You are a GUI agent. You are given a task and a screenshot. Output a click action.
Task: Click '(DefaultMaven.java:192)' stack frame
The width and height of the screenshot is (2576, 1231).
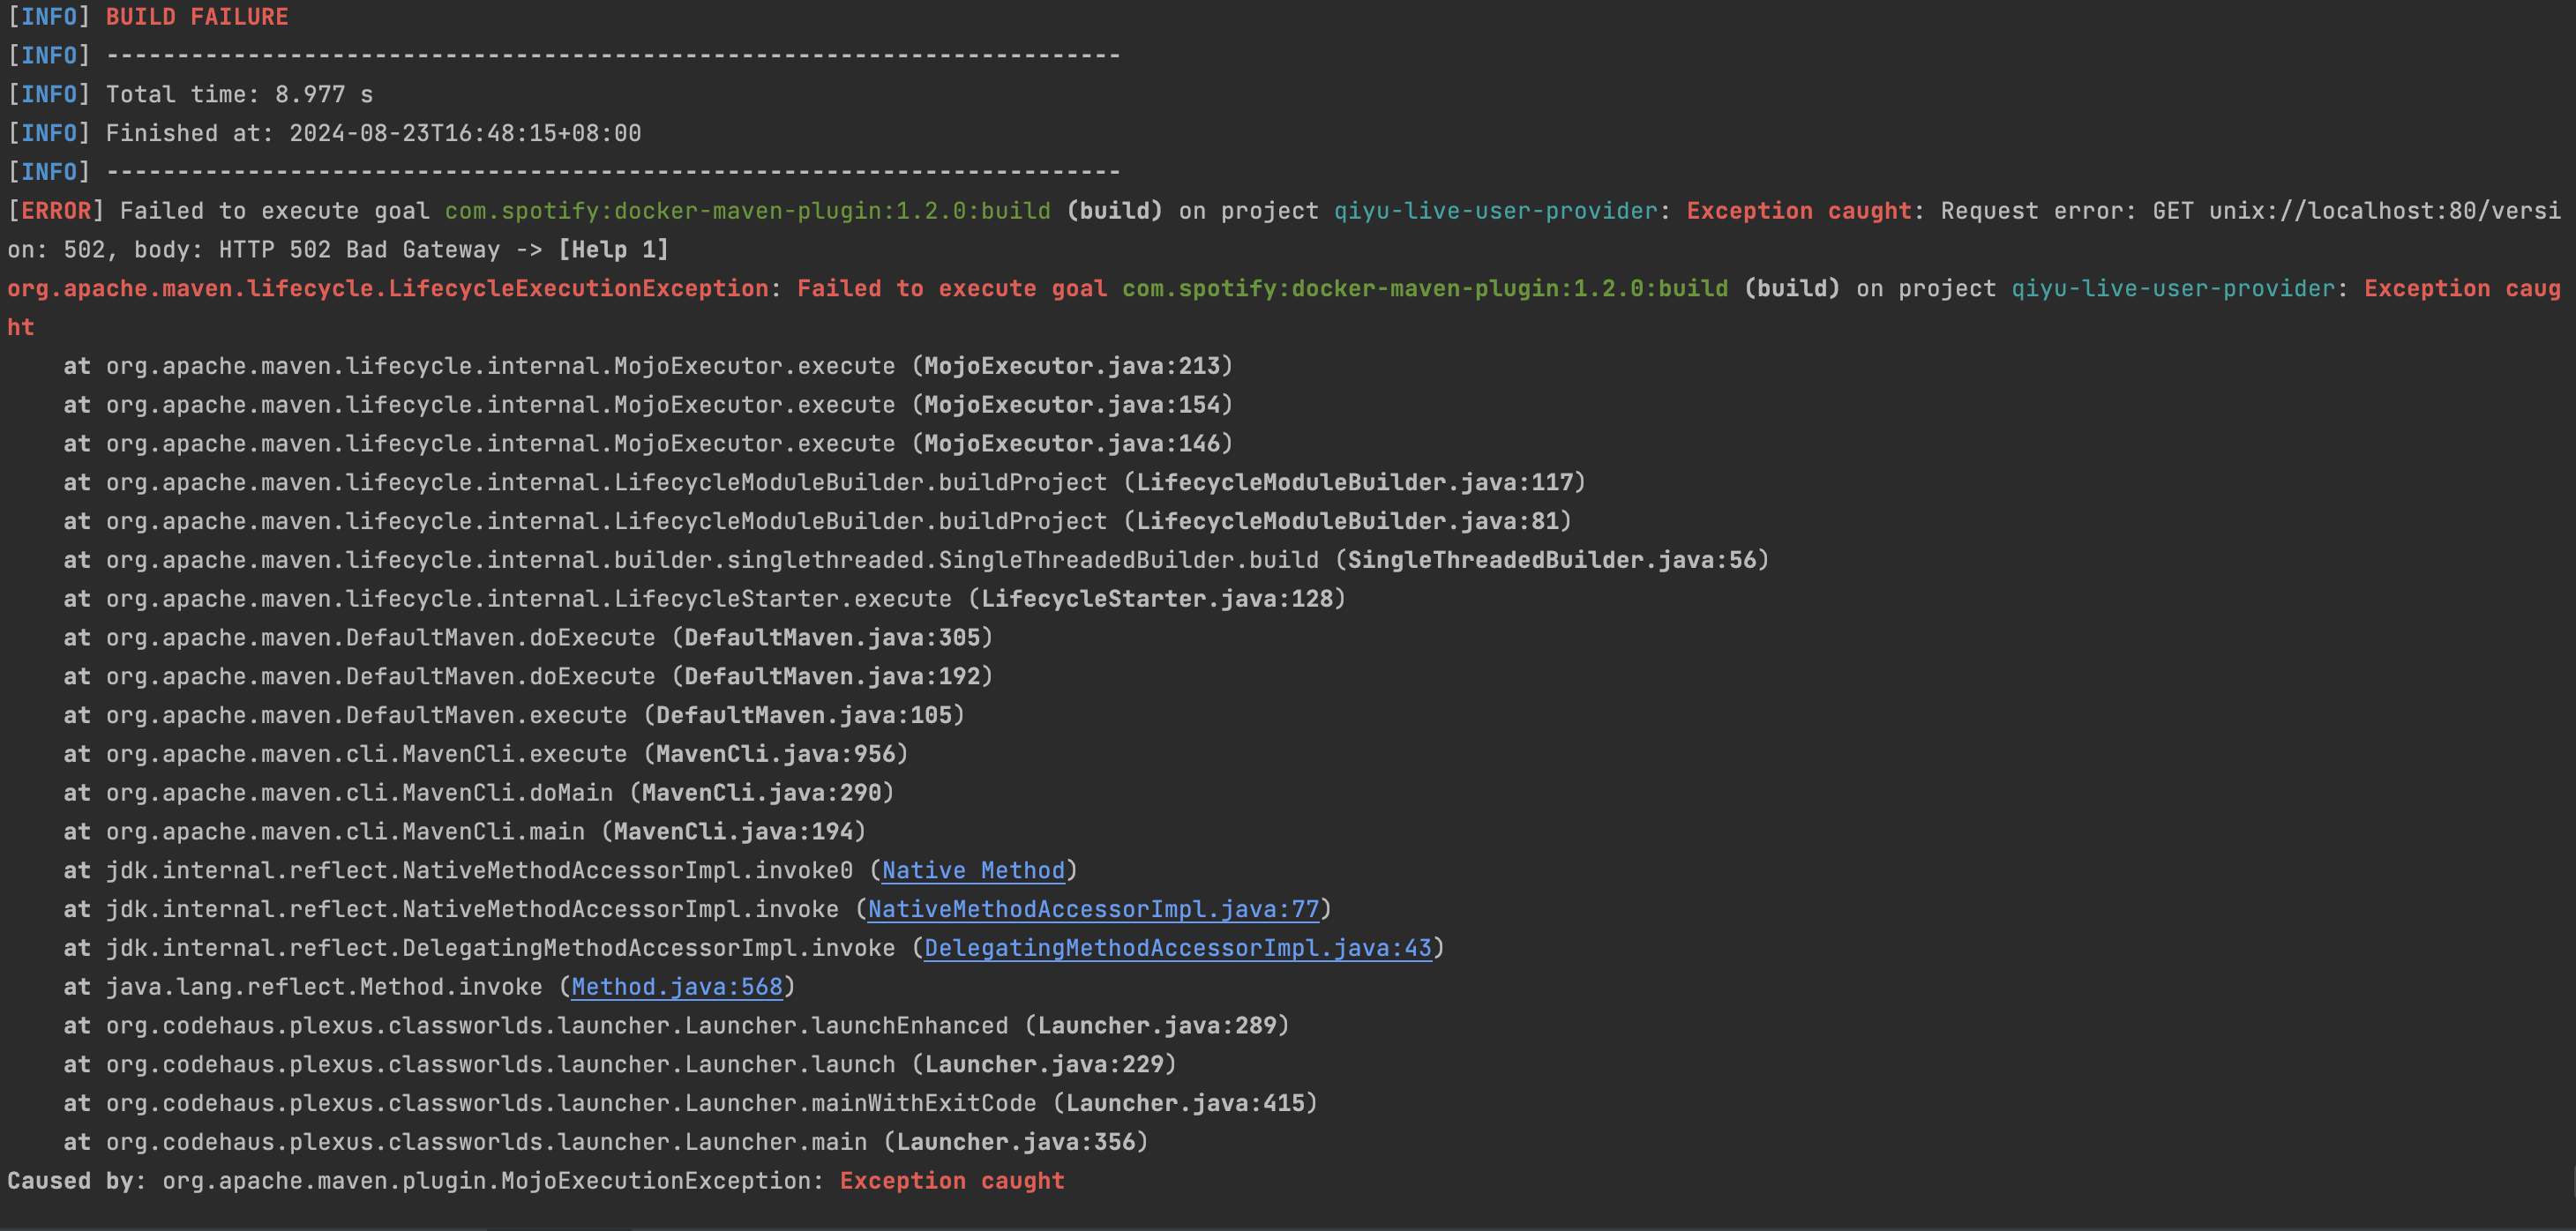[x=832, y=676]
